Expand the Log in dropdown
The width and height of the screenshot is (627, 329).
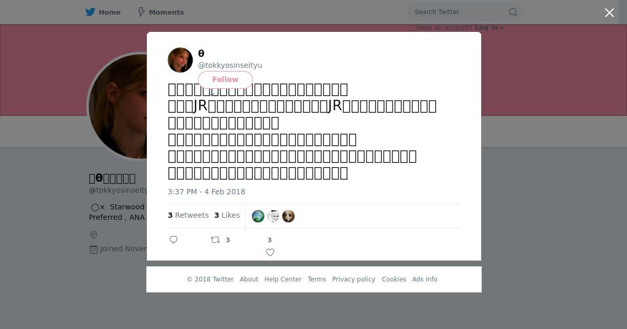(x=489, y=28)
